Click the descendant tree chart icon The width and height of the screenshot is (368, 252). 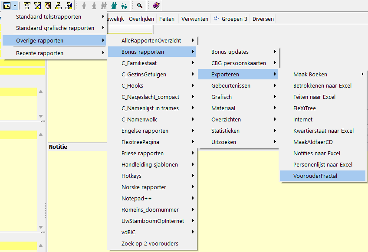click(58, 5)
